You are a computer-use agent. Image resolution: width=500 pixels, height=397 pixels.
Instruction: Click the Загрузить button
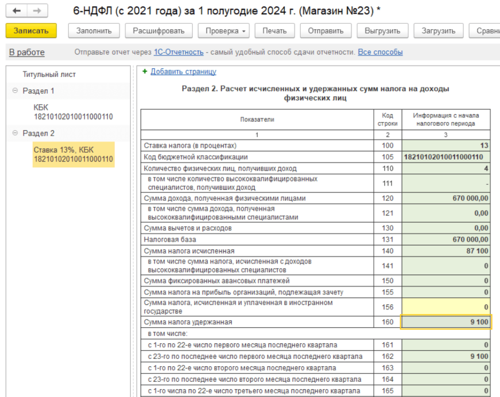point(439,31)
